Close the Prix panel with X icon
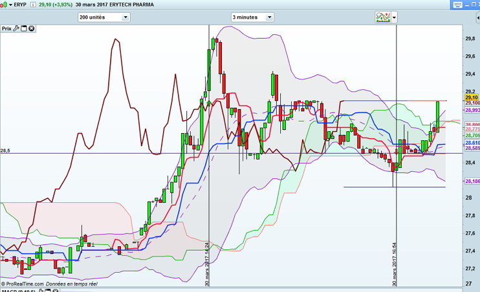Image resolution: width=480 pixels, height=292 pixels. [x=32, y=28]
